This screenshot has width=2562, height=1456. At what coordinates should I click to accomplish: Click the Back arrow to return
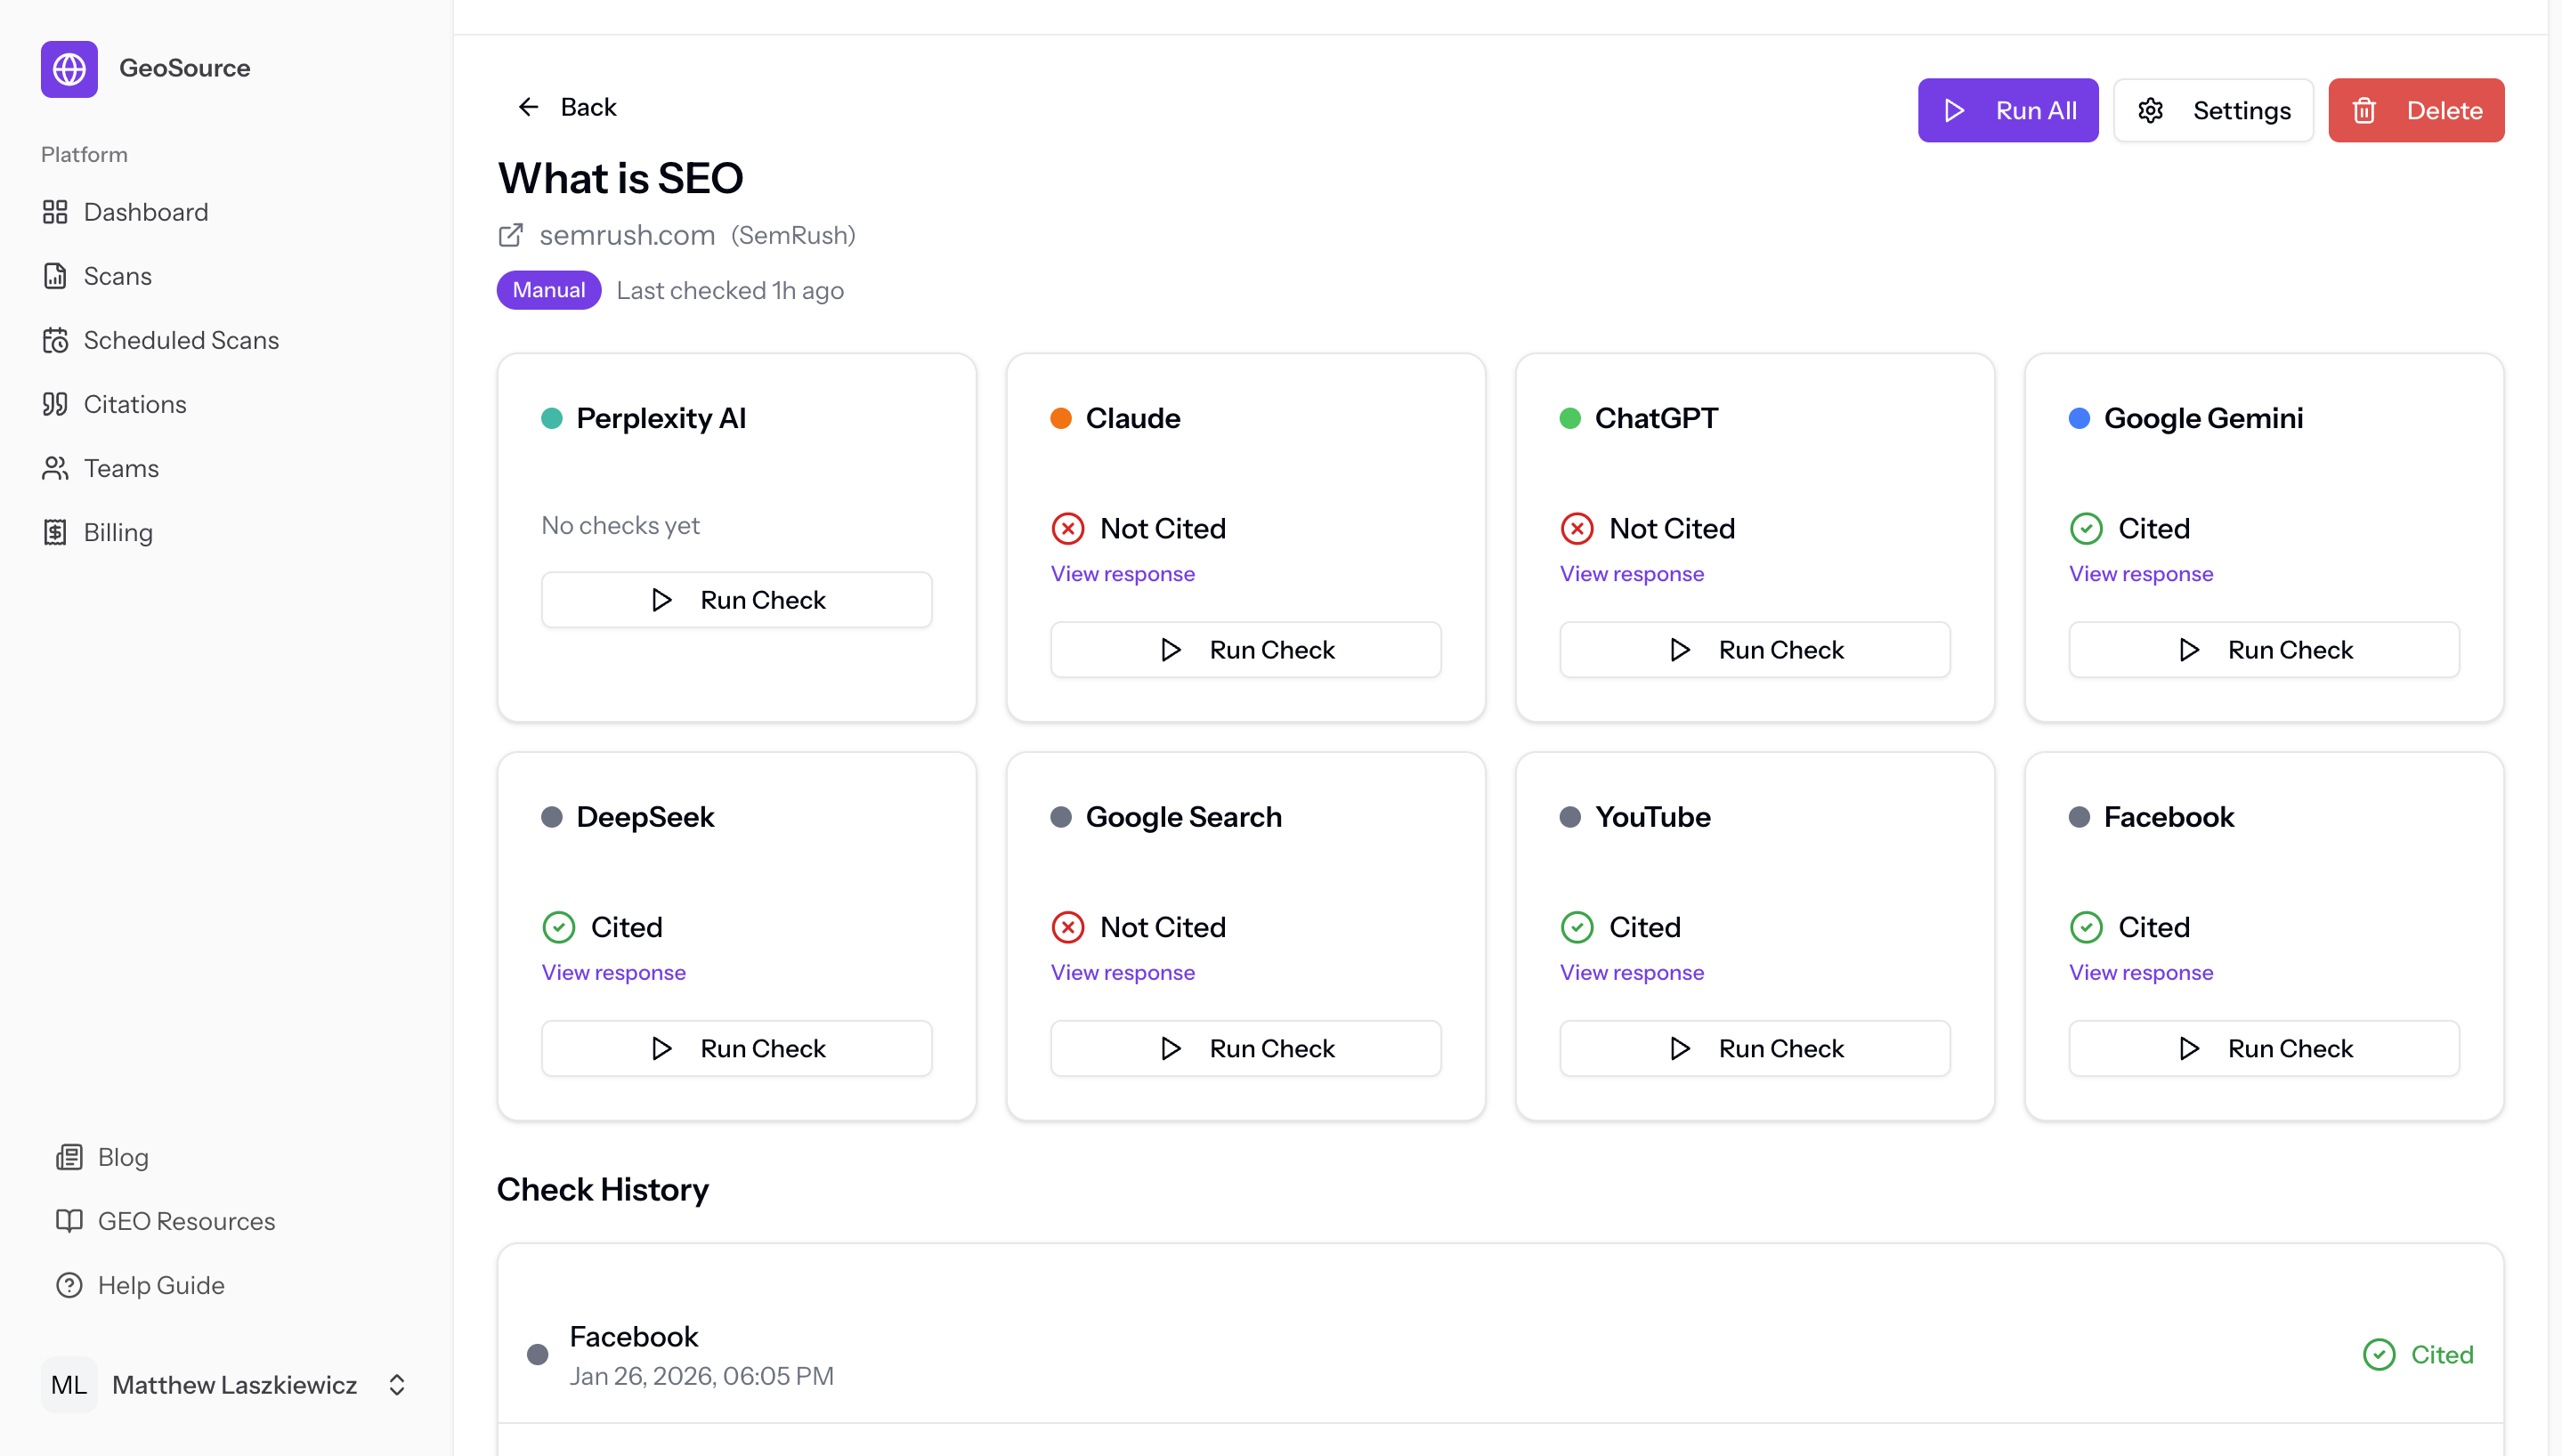tap(529, 107)
